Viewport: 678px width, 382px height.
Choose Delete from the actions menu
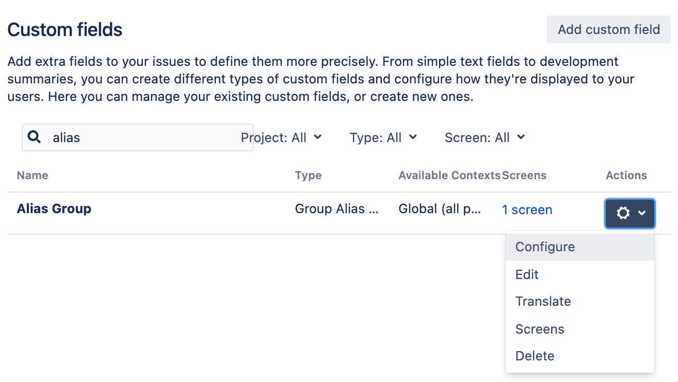(535, 356)
